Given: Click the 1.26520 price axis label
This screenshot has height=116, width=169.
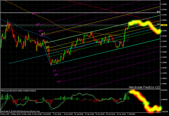Looking at the screenshot, I should point(164,20).
